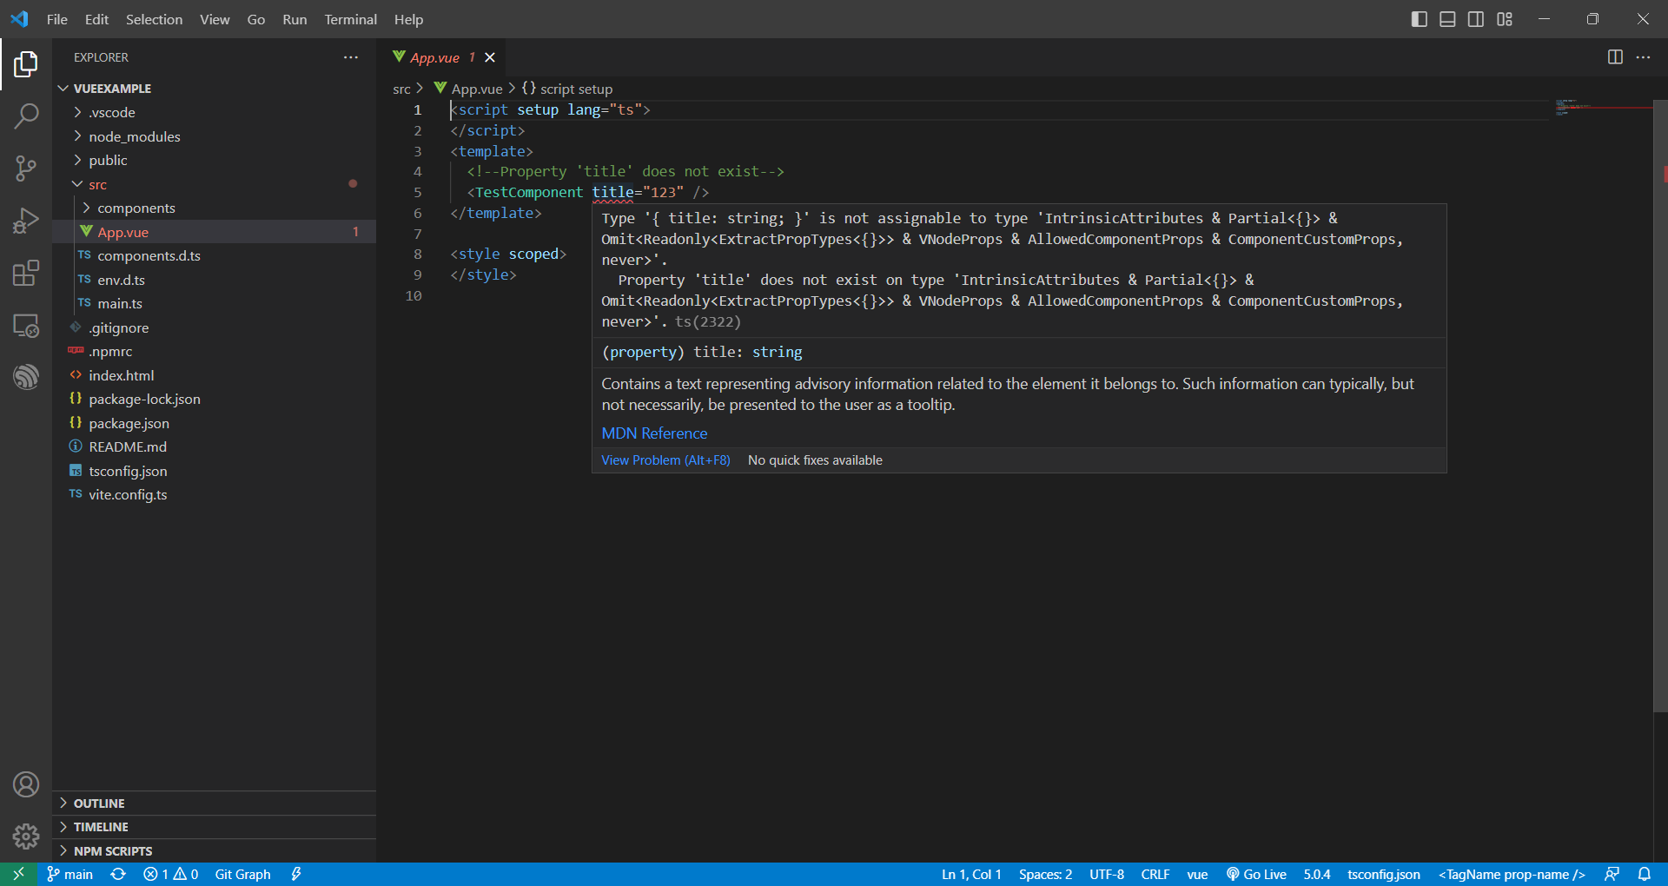This screenshot has height=886, width=1668.
Task: Collapse the src folder
Action: pos(78,184)
